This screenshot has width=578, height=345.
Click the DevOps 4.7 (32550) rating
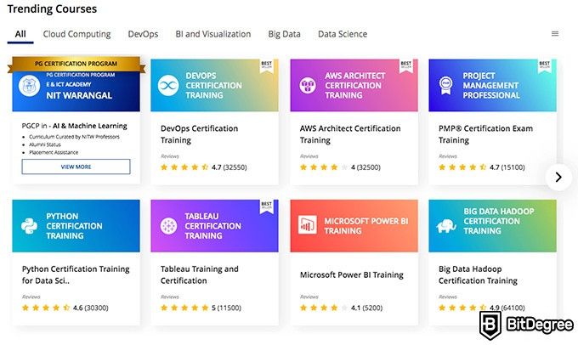click(x=203, y=167)
